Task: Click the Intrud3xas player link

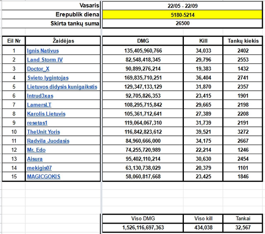Action: coord(40,96)
